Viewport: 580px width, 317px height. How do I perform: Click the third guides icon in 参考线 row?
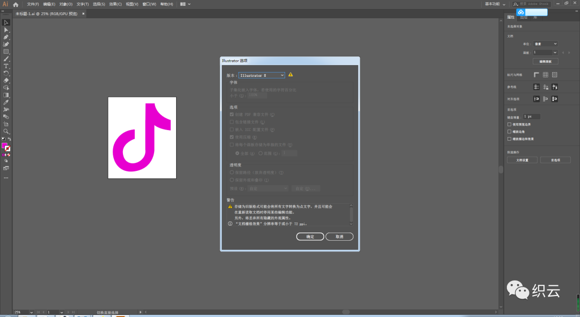[554, 87]
